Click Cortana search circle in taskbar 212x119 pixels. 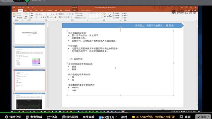coord(16,112)
